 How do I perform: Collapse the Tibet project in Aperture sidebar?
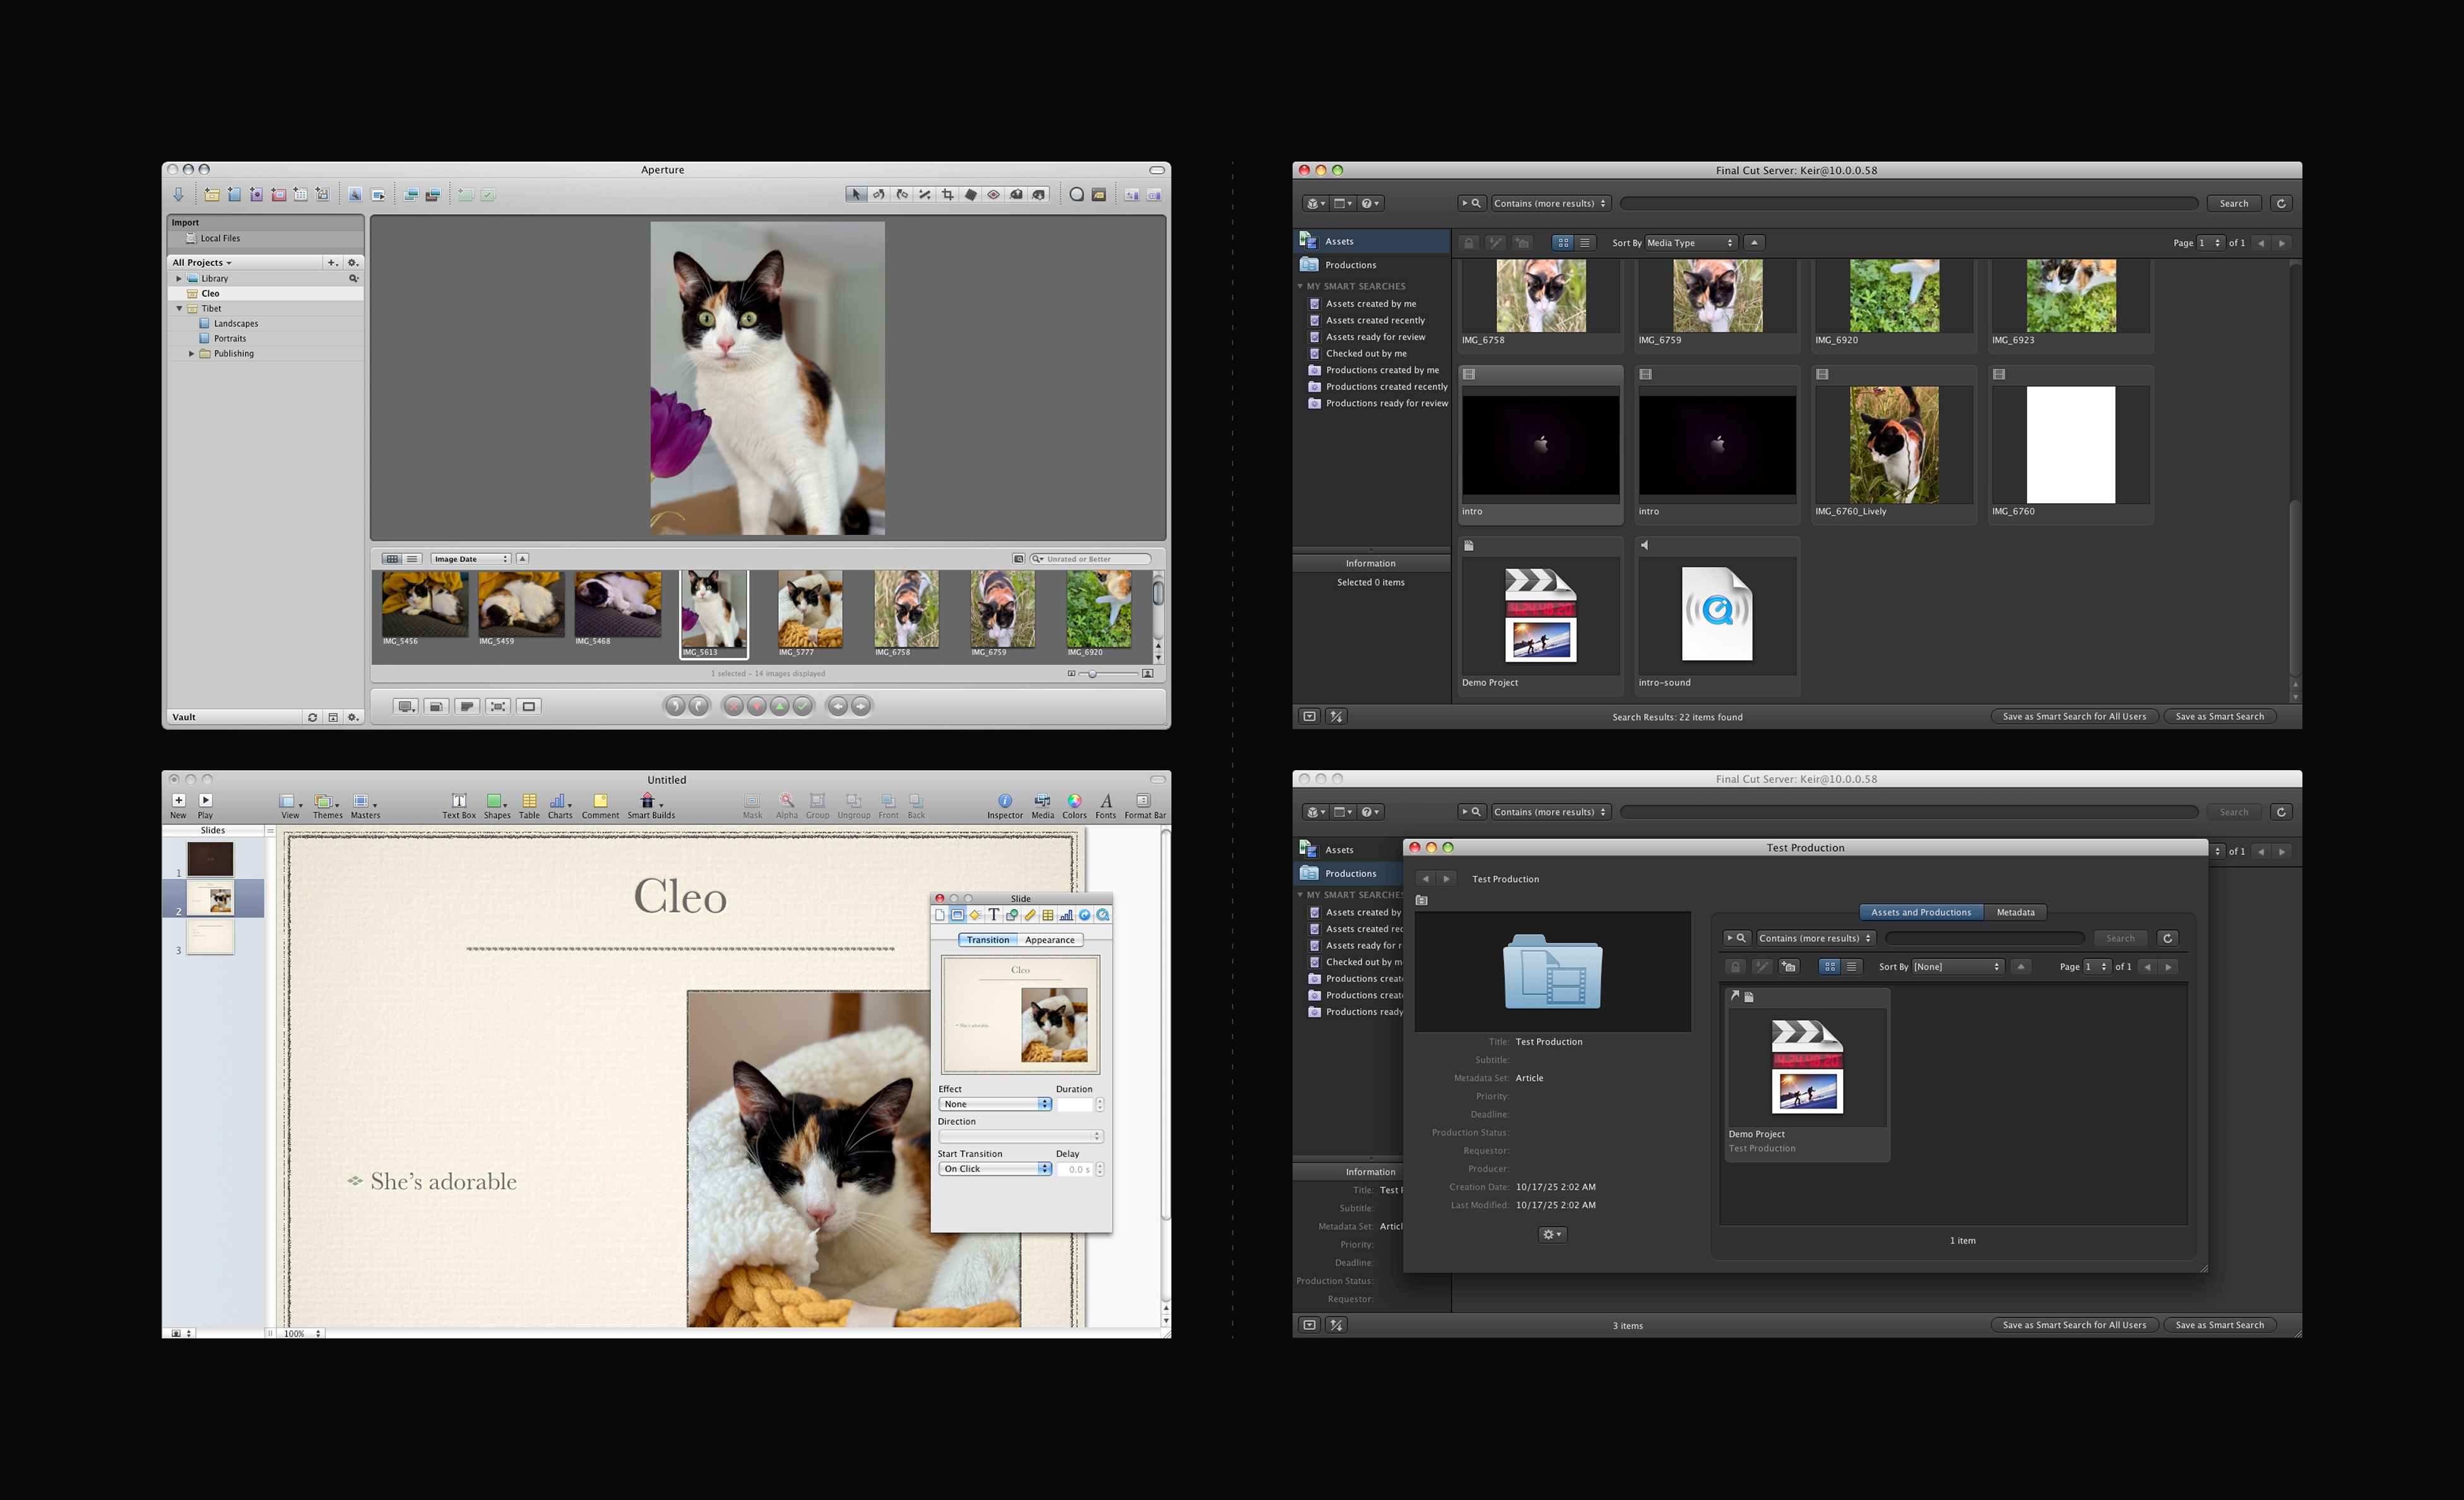click(x=180, y=309)
